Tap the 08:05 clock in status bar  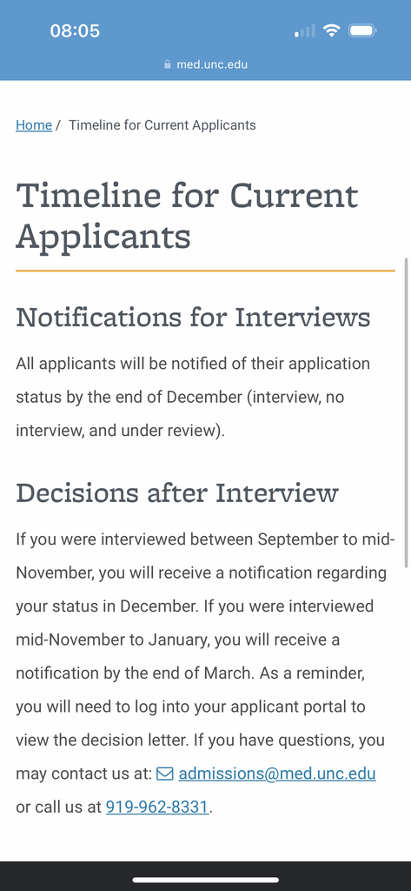coord(75,30)
